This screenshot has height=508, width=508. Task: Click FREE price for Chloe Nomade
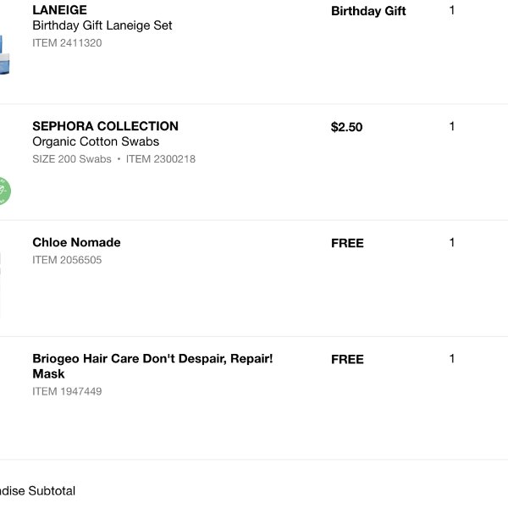347,243
